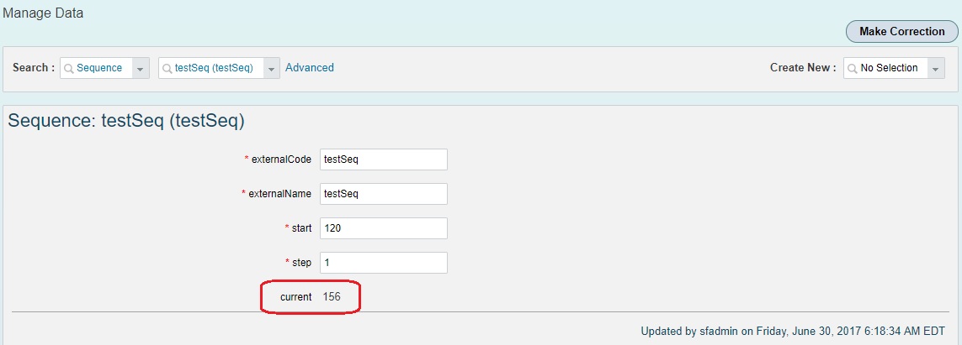Click into the step field showing 1

point(384,262)
